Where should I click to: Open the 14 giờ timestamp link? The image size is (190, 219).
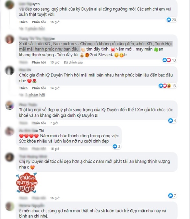tap(55, 88)
